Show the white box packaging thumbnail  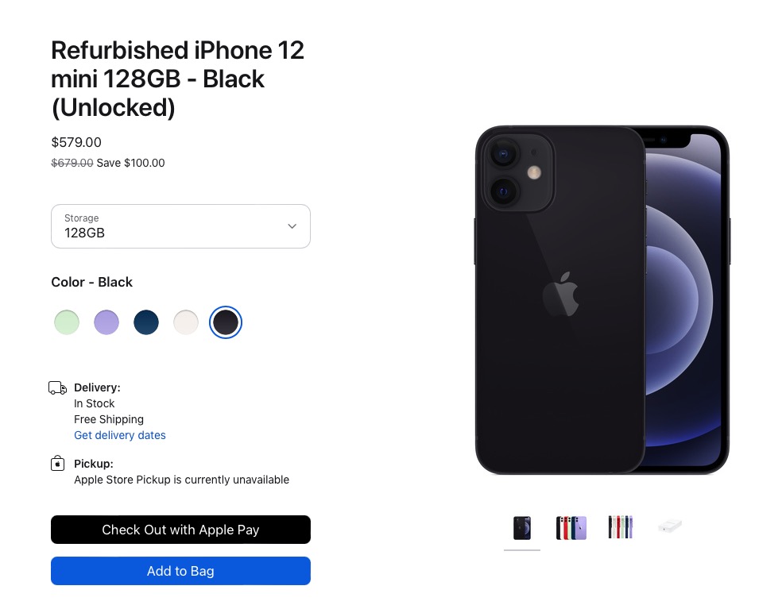pos(670,526)
